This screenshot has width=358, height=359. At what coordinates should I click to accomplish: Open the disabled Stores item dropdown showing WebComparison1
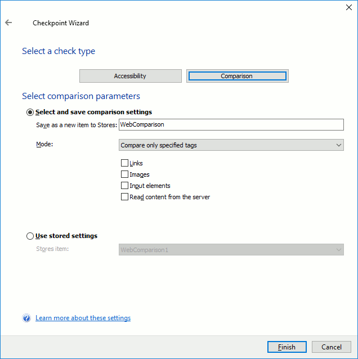pos(231,250)
